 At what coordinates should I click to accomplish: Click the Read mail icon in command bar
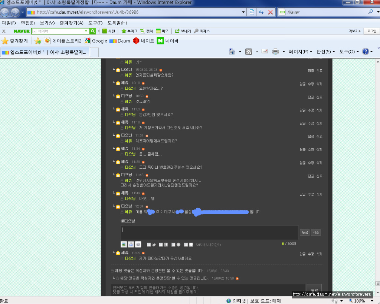point(265,51)
